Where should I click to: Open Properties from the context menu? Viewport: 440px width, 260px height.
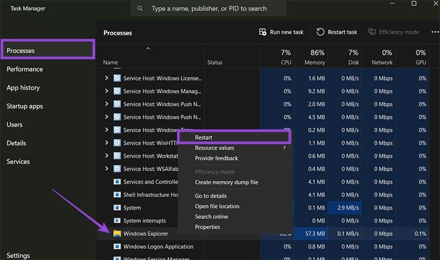click(x=235, y=227)
